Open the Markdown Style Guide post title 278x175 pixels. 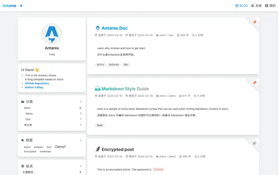click(125, 89)
